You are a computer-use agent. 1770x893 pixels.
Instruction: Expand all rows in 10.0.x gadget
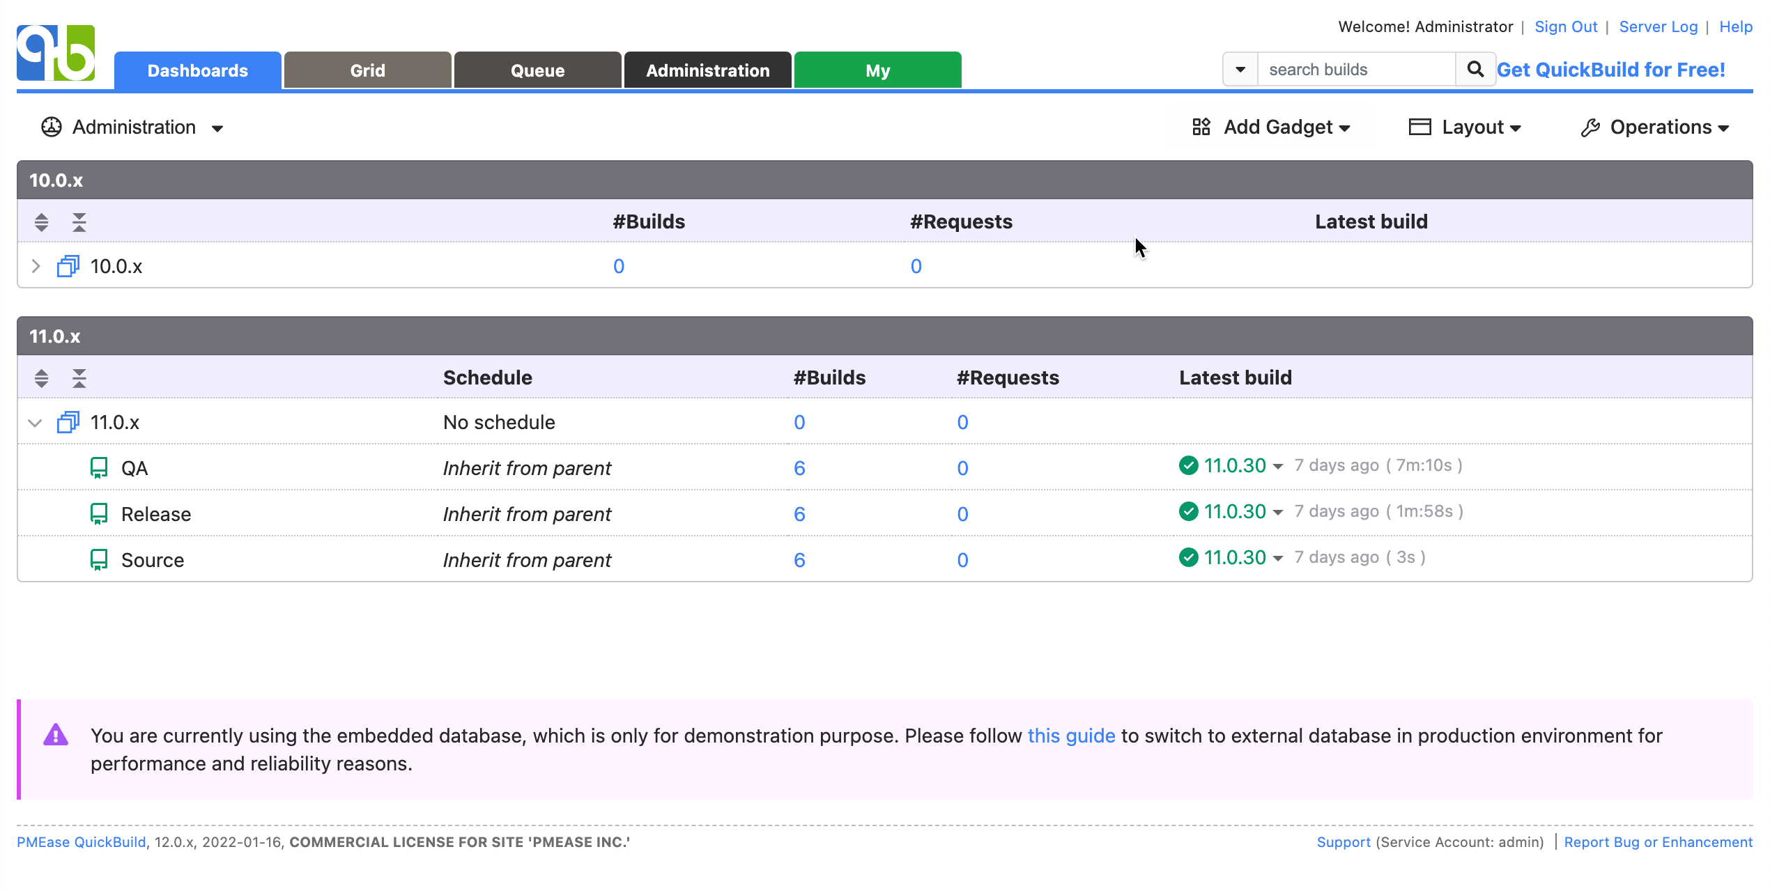pyautogui.click(x=42, y=222)
